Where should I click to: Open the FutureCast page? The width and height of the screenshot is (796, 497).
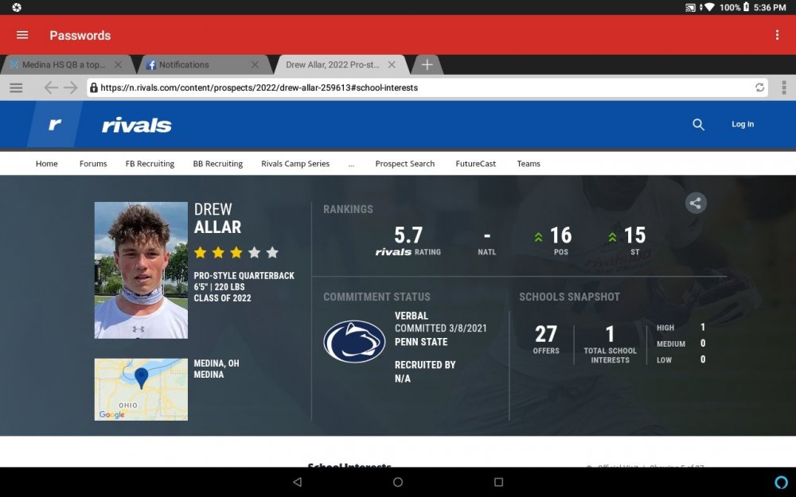pos(476,164)
